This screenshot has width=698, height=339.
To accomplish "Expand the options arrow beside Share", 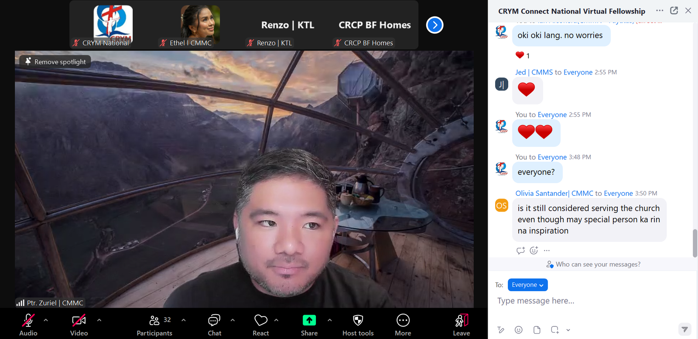I will click(x=330, y=320).
